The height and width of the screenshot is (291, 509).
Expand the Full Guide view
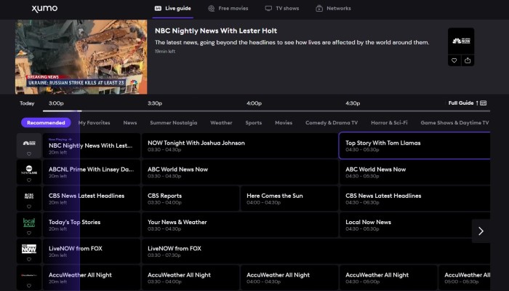point(467,103)
